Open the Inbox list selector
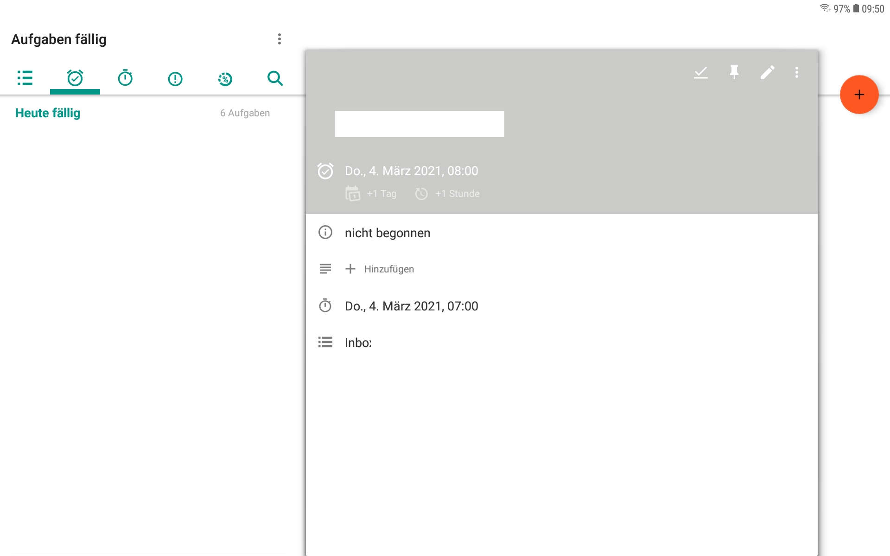This screenshot has height=556, width=890. click(357, 342)
